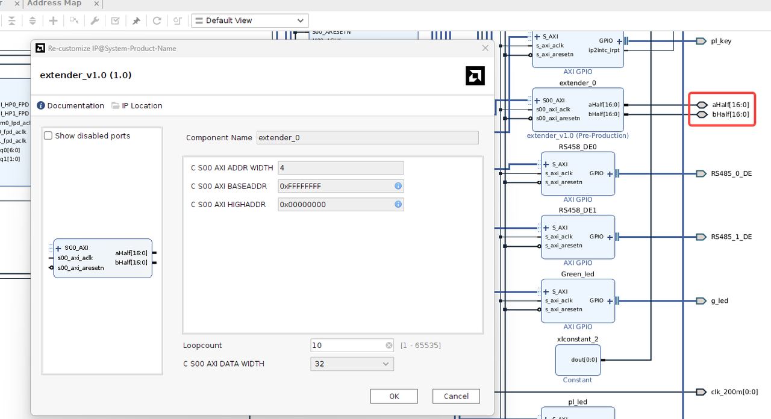The height and width of the screenshot is (419, 771).
Task: Click the Add IP plus icon
Action: point(54,20)
